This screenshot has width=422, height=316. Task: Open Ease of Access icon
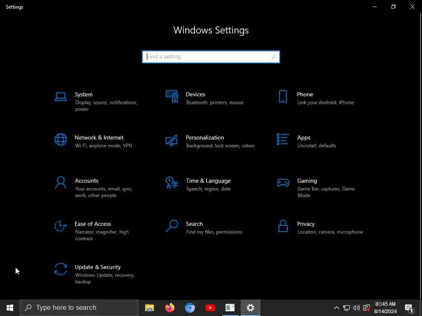pos(61,226)
